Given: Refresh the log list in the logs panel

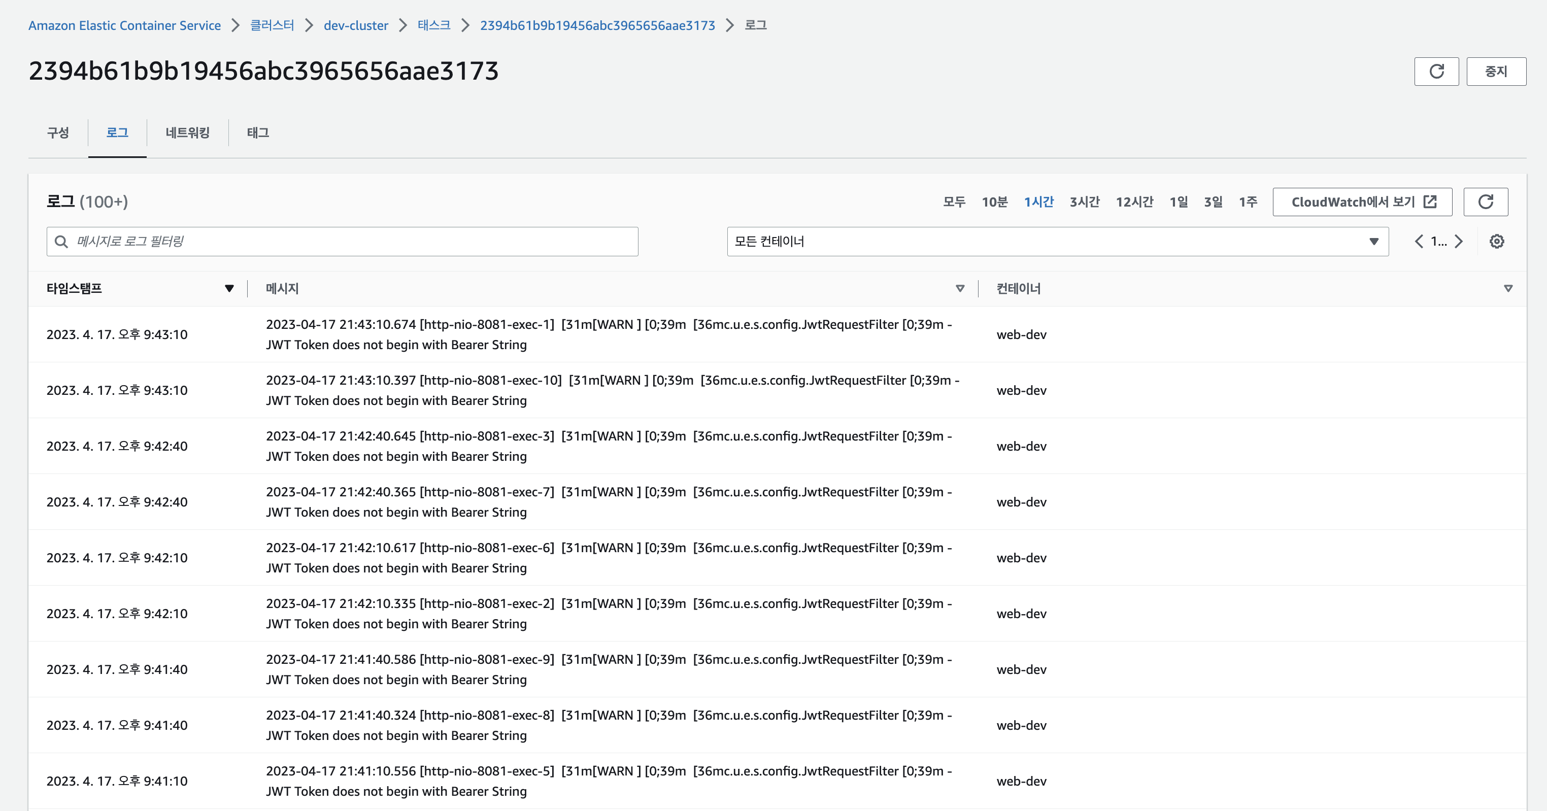Looking at the screenshot, I should [1485, 201].
